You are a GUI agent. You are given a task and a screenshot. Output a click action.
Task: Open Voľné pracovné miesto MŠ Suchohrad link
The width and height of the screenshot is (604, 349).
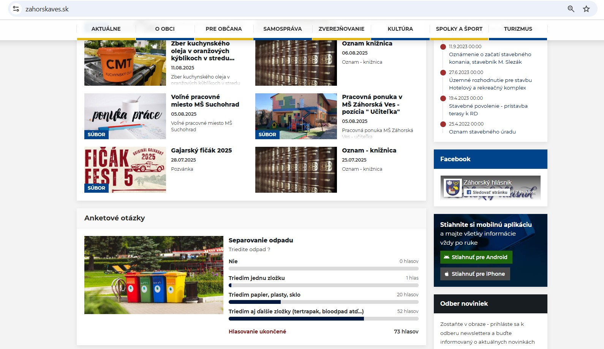[205, 101]
